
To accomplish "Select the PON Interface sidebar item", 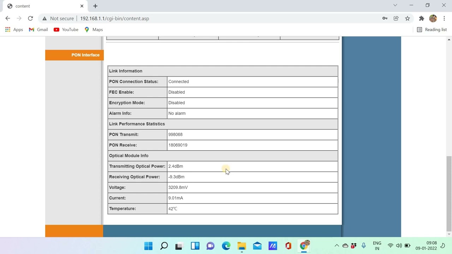I will coord(74,55).
